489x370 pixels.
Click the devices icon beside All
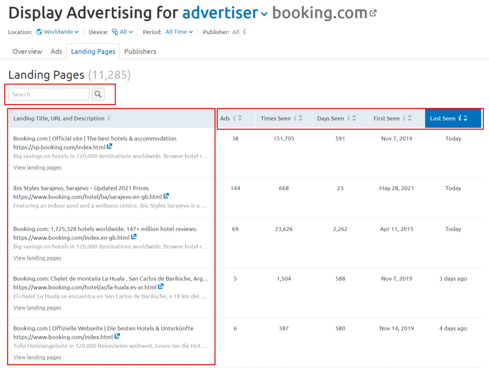point(115,32)
